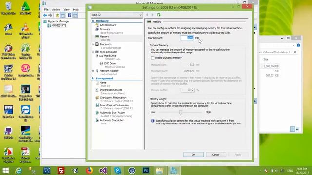Viewport: 312px width, 175px height.
Task: Open the View menu in Hyper-V Manager
Action: 66,10
